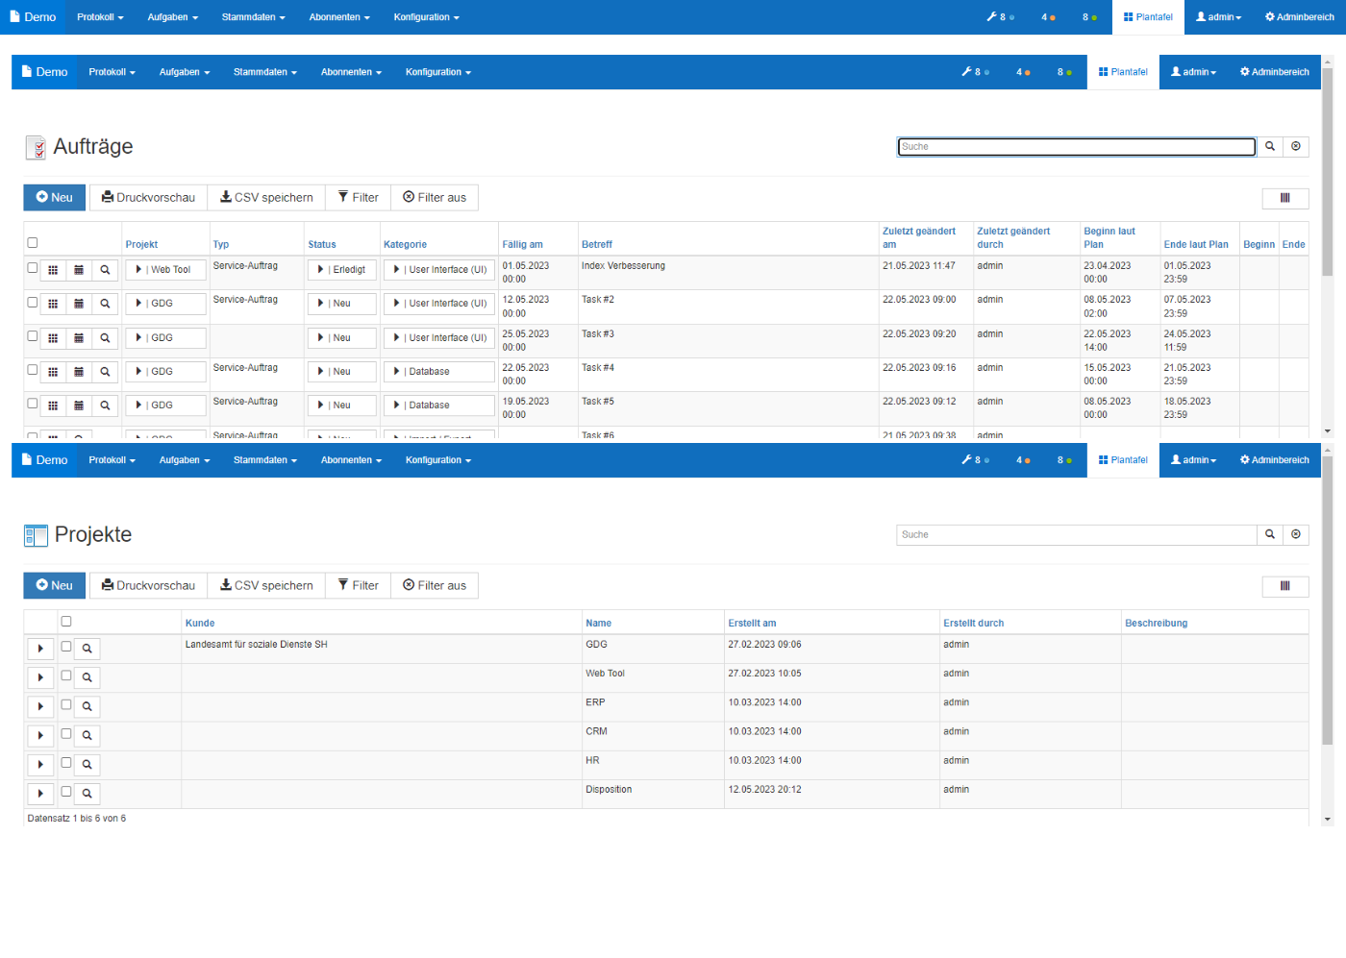Tick the checkbox for the Task #2 row

33,302
